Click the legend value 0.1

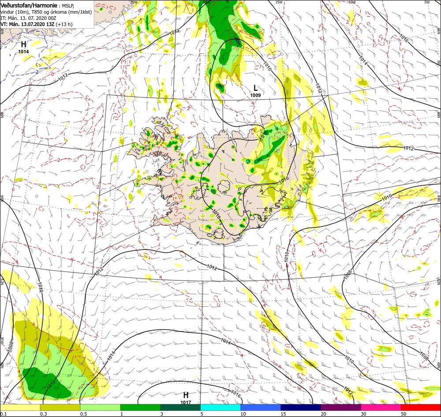pyautogui.click(x=4, y=414)
